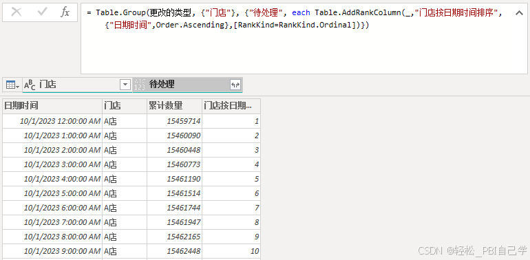Click the 日期时间 preview column header

(x=52, y=106)
